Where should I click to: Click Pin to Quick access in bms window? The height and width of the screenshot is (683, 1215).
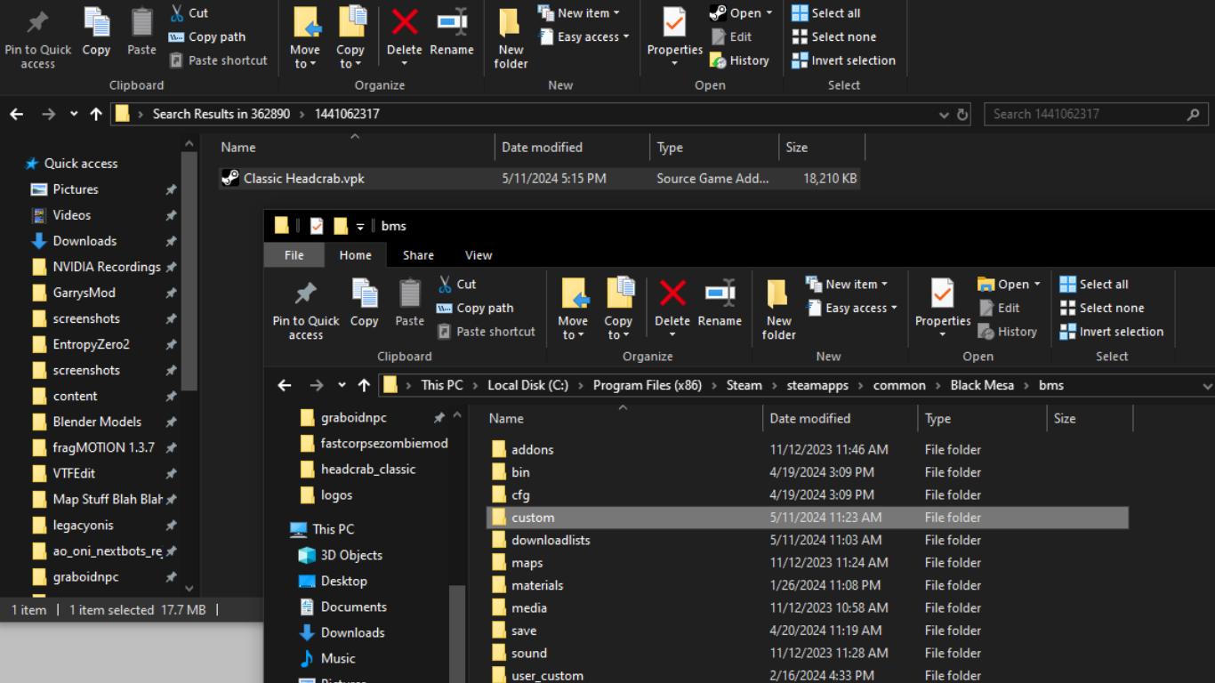pos(306,309)
